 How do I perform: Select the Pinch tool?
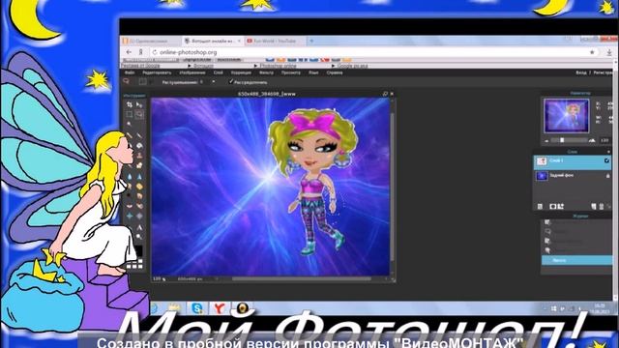point(139,216)
